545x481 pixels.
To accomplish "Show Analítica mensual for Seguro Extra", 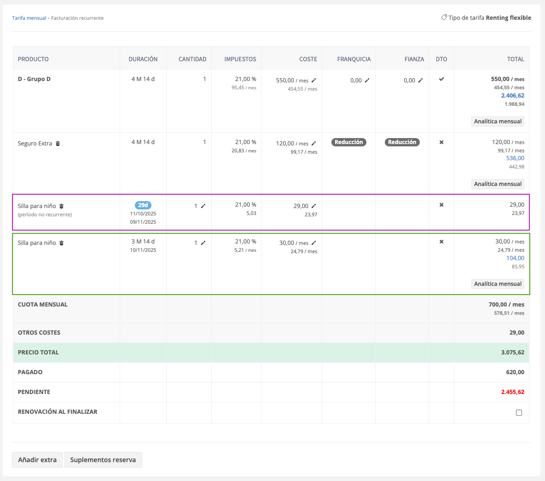I will click(498, 184).
